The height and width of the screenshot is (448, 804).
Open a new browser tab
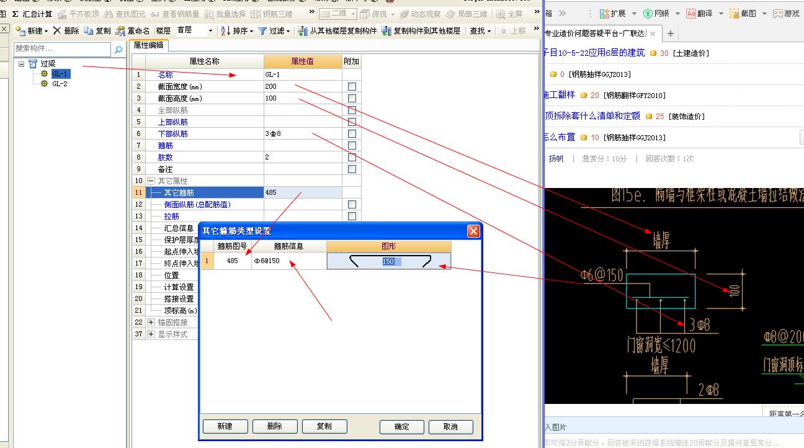tap(671, 34)
